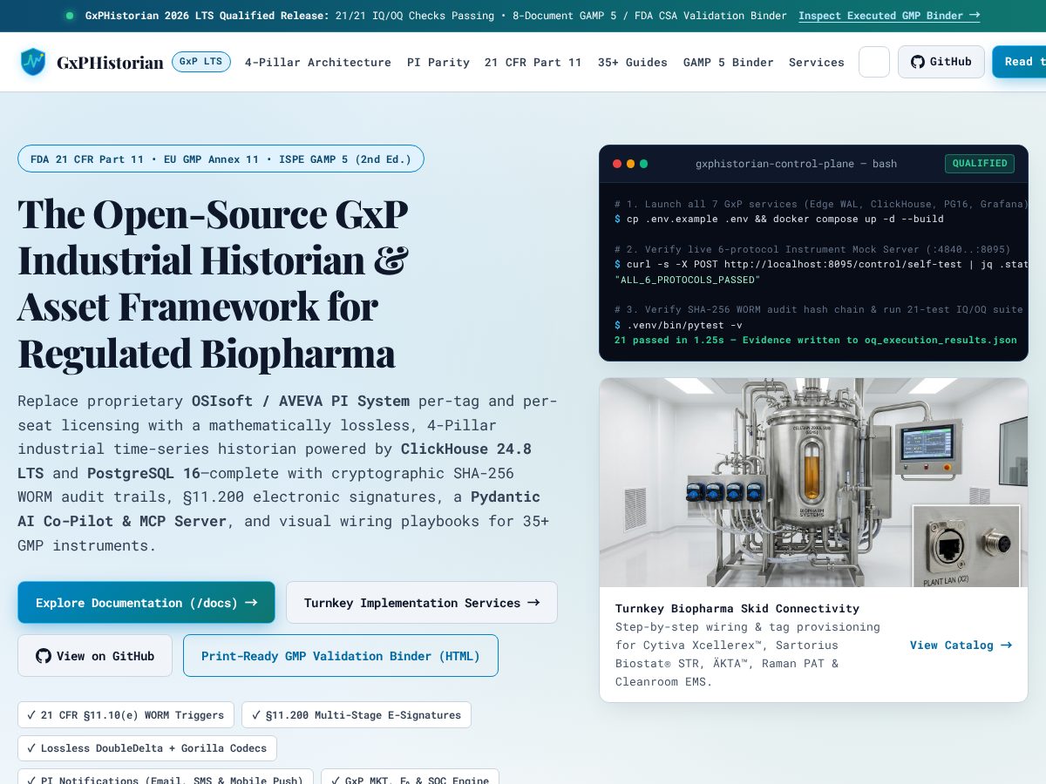
Task: Click the GxPHistorian brand name text
Action: pos(110,62)
